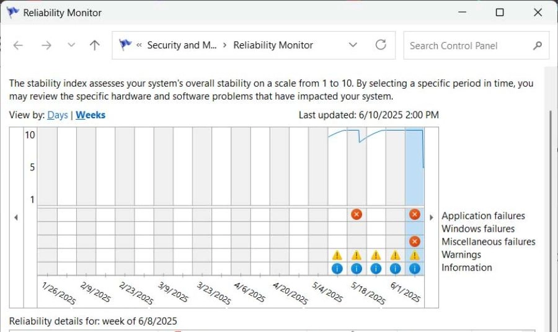Click the Application failures row label
The image size is (558, 332).
(x=483, y=216)
